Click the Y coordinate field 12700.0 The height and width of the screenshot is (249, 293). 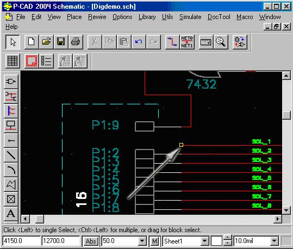pos(60,241)
